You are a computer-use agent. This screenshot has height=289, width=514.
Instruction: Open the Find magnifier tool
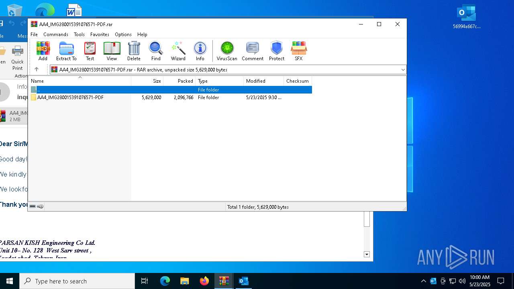(156, 51)
